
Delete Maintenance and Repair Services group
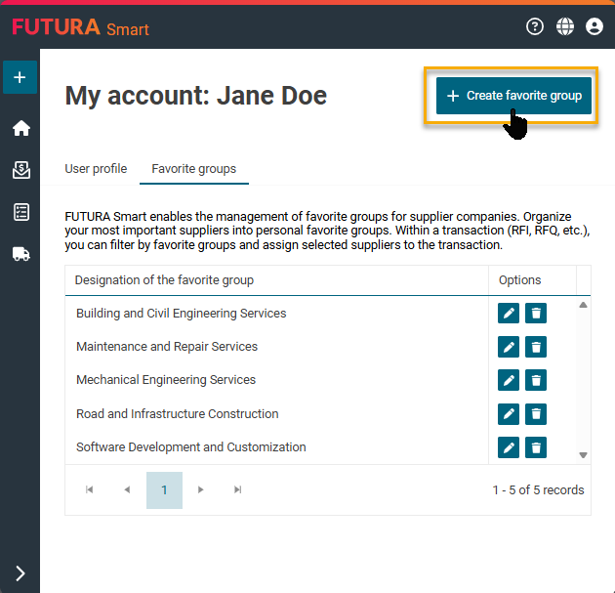click(x=536, y=347)
